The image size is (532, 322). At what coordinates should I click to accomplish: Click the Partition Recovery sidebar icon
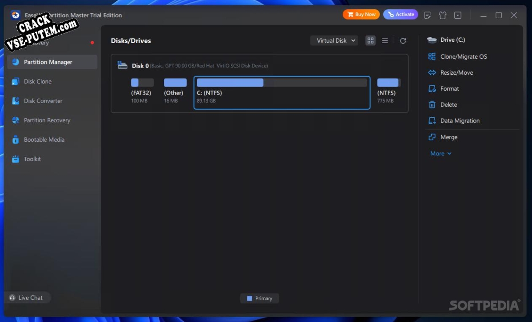pos(16,120)
